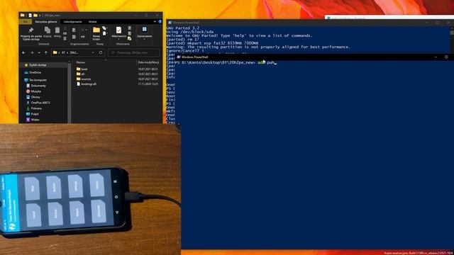The image size is (454, 255).
Task: Open Dokumenty in navigation pane
Action: [x=38, y=86]
